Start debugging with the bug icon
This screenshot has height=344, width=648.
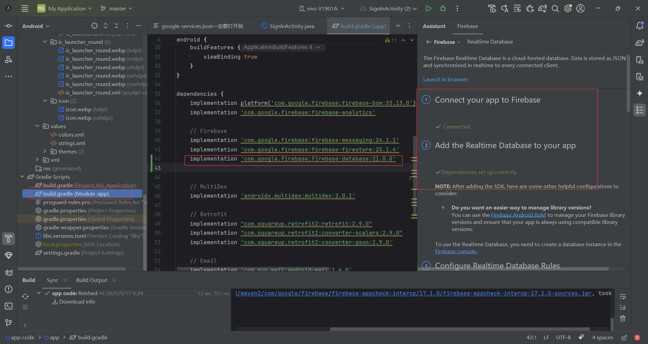tap(443, 8)
